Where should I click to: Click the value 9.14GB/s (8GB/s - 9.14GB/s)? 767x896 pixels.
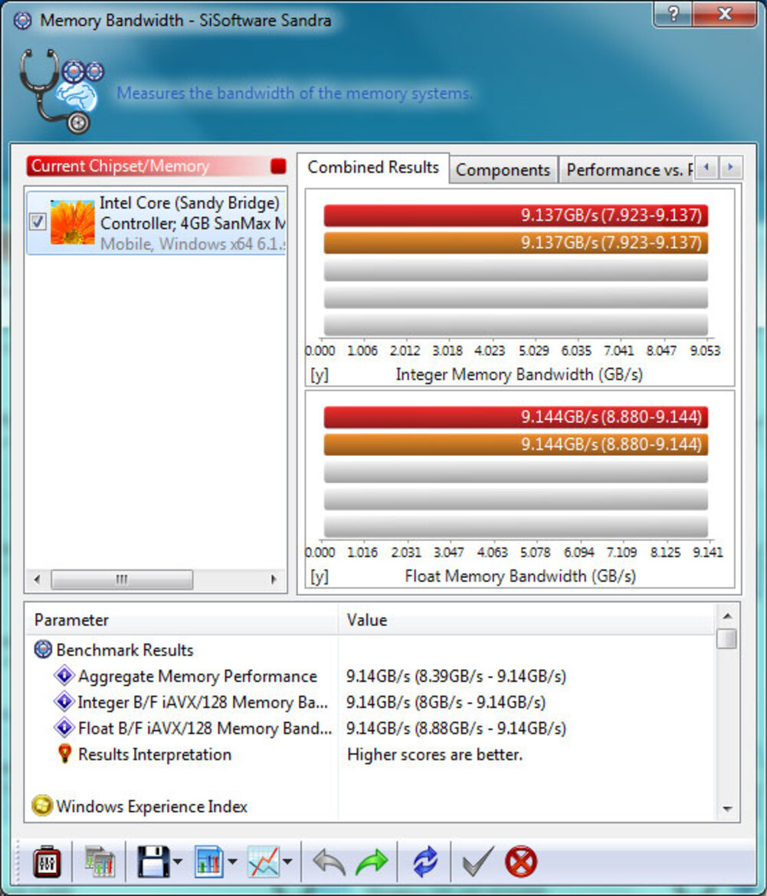tap(445, 702)
